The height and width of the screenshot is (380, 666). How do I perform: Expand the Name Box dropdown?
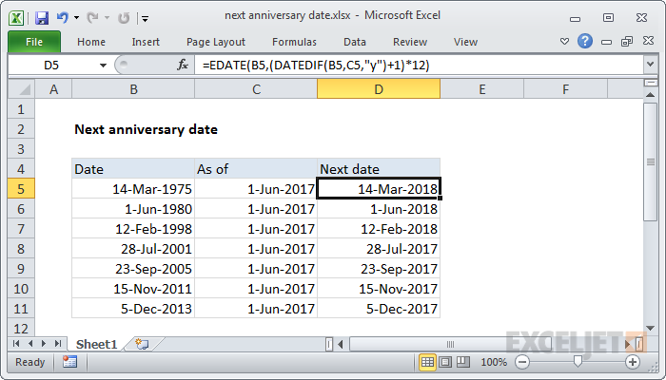click(103, 65)
